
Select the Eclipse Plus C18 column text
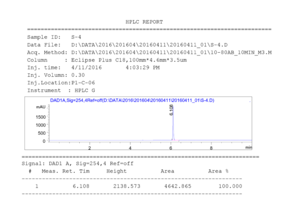[129, 60]
